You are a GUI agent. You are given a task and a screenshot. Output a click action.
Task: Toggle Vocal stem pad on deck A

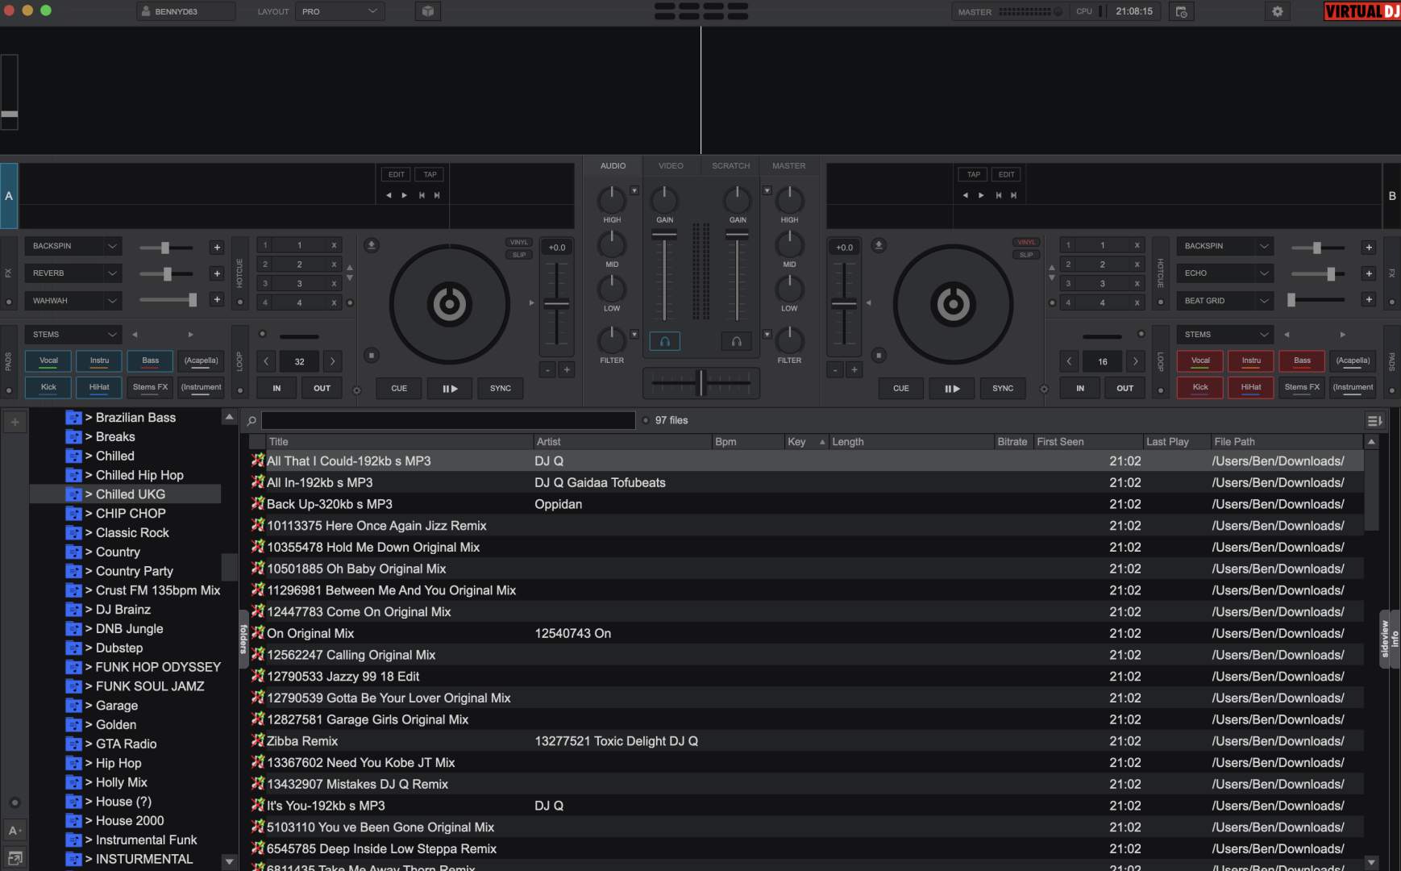pyautogui.click(x=48, y=360)
